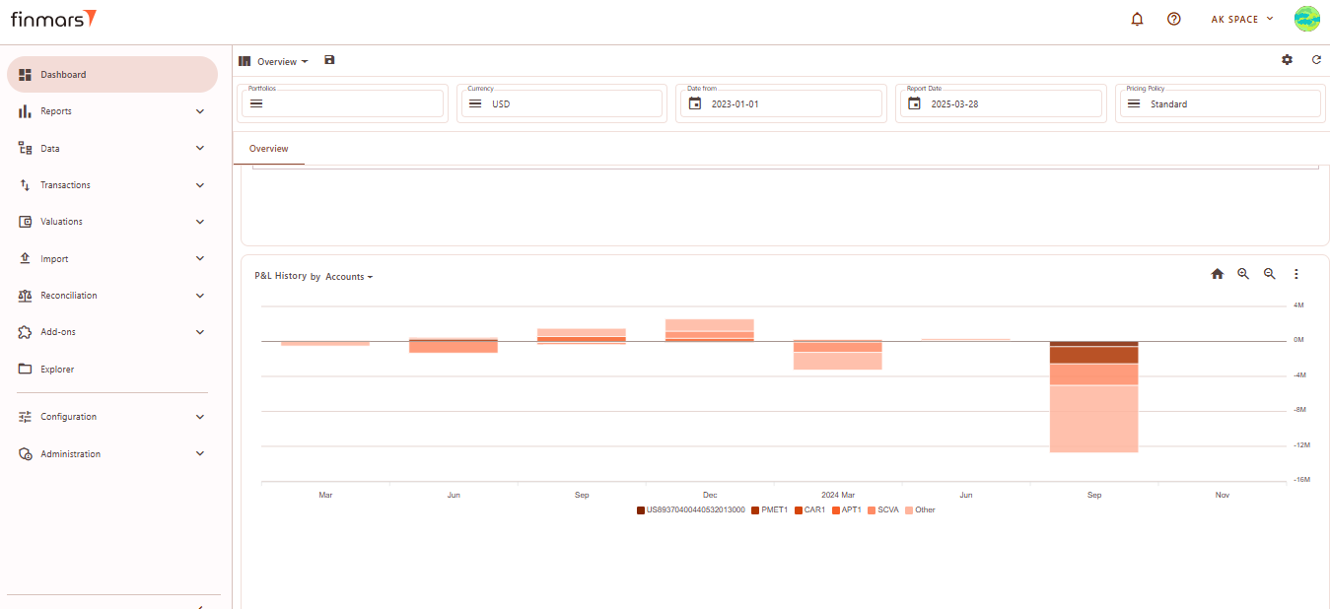Viewport: 1330px width, 609px height.
Task: Refresh the dashboard with the reload icon
Action: click(1316, 60)
